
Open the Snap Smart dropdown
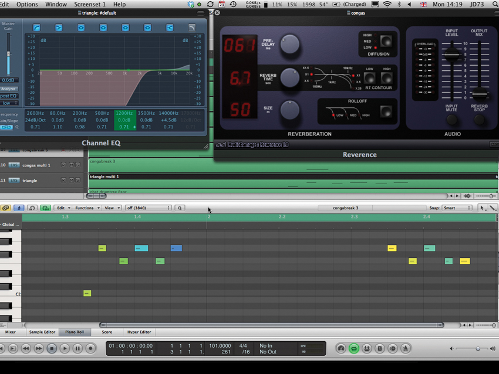[x=457, y=208]
